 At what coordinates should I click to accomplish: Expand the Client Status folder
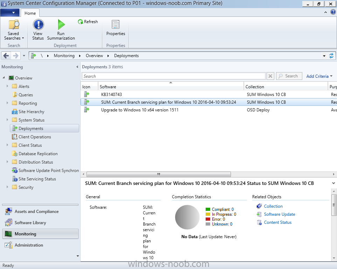[x=7, y=145]
